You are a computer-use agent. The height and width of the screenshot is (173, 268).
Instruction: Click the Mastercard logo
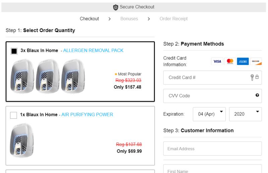pyautogui.click(x=229, y=61)
